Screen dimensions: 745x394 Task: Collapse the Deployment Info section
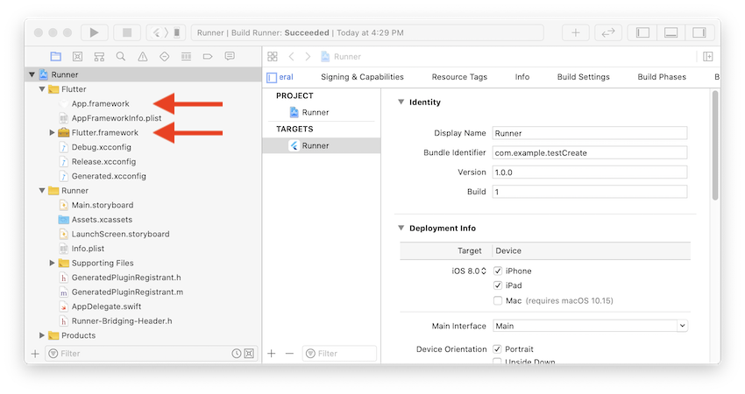pyautogui.click(x=401, y=228)
